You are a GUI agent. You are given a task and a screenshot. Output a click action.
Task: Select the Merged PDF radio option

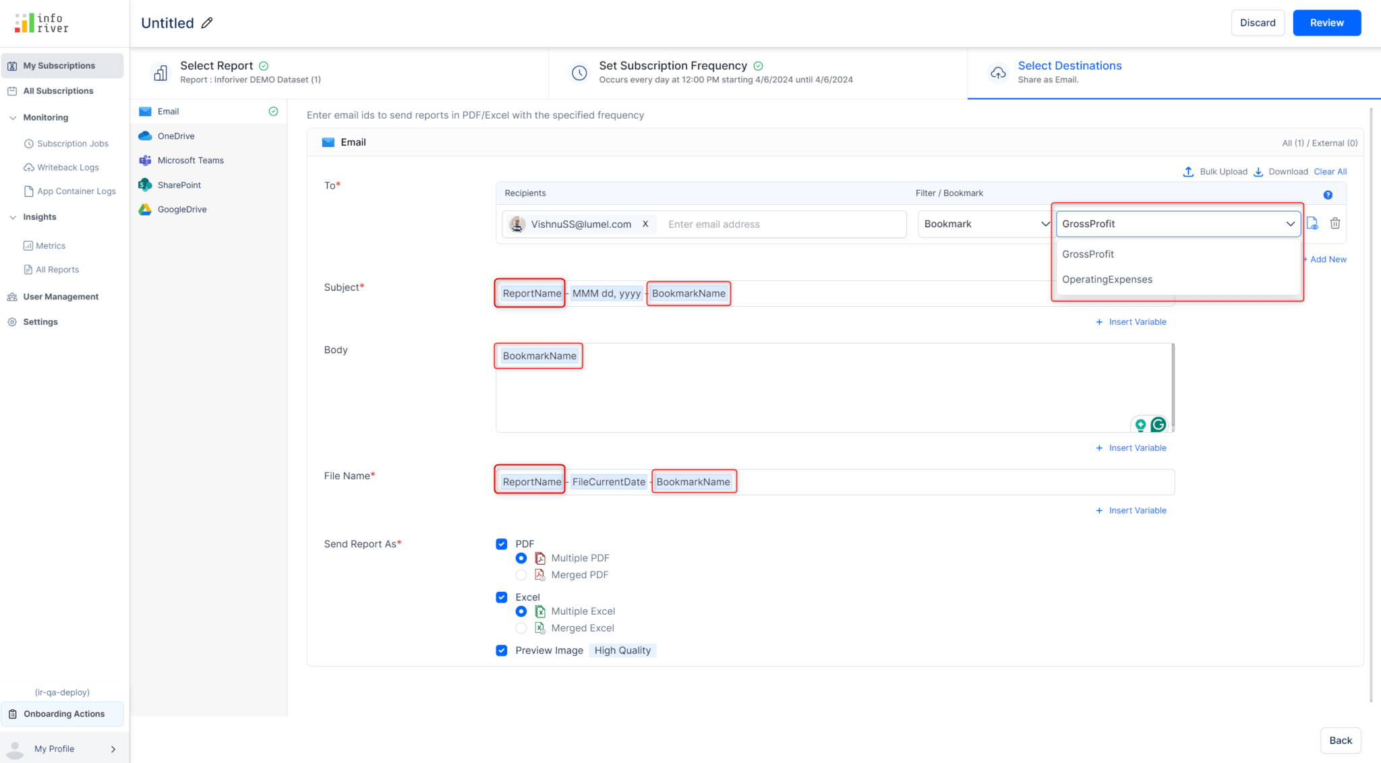coord(521,575)
